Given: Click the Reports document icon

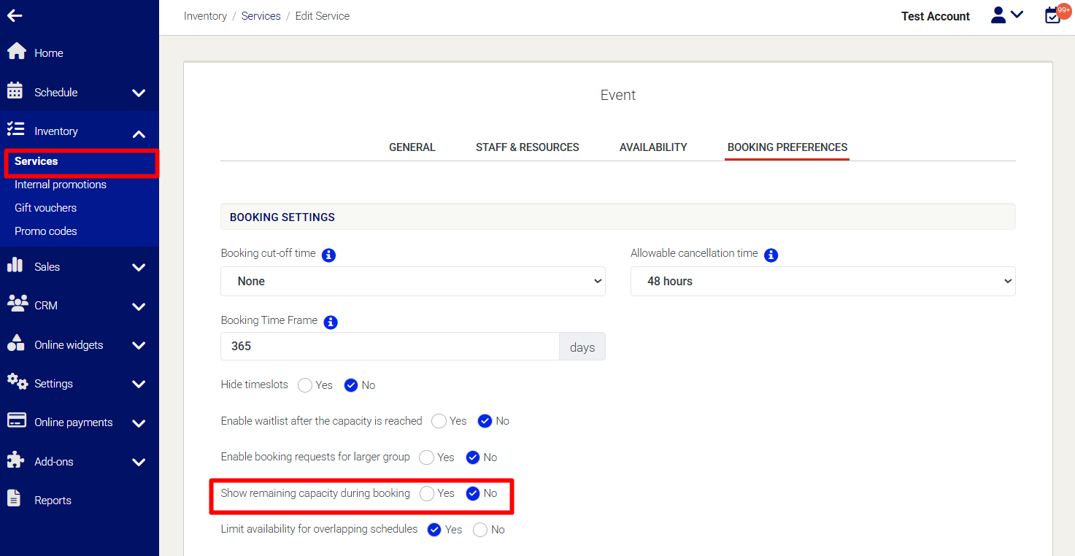Looking at the screenshot, I should tap(14, 499).
